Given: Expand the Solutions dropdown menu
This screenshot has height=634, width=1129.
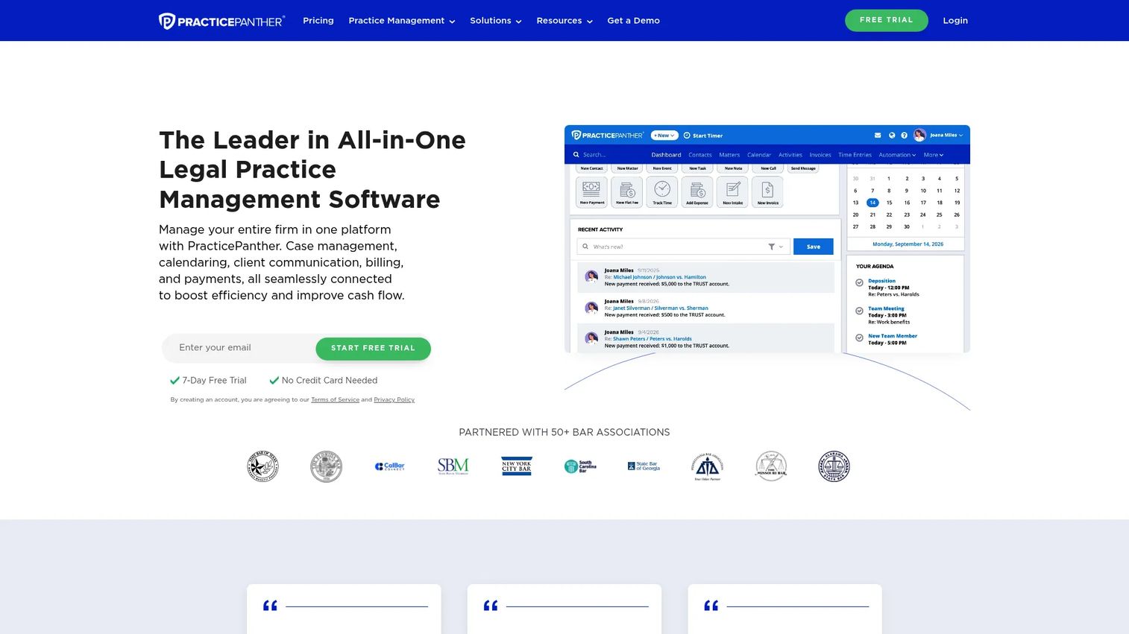Looking at the screenshot, I should (495, 21).
